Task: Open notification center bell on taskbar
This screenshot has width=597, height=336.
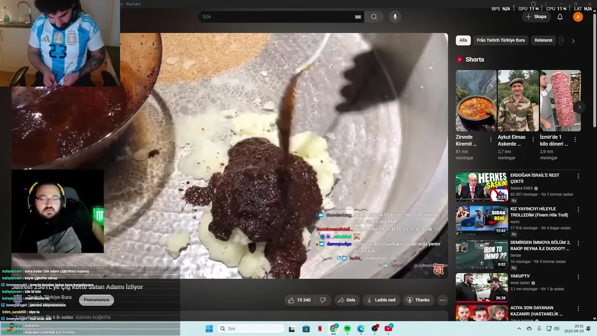Action: [x=589, y=329]
